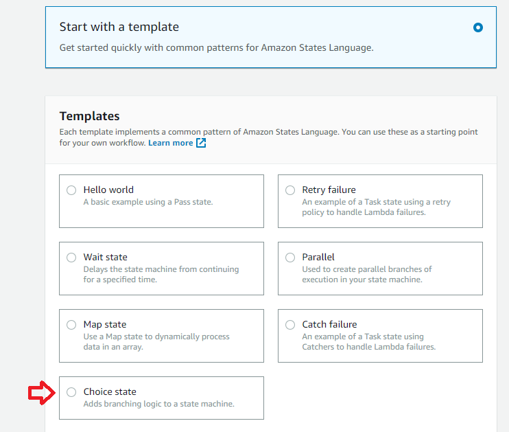Pick the Choice state radio button
Screen dimensions: 509x432
pos(71,392)
